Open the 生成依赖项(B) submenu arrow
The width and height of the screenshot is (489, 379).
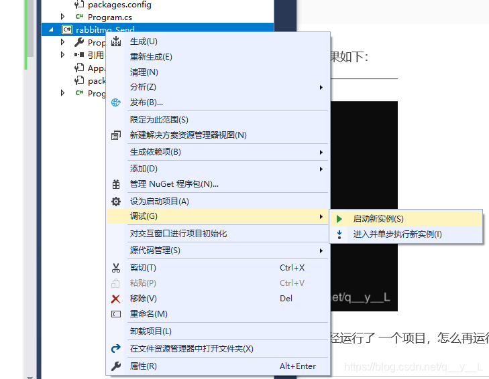point(321,152)
